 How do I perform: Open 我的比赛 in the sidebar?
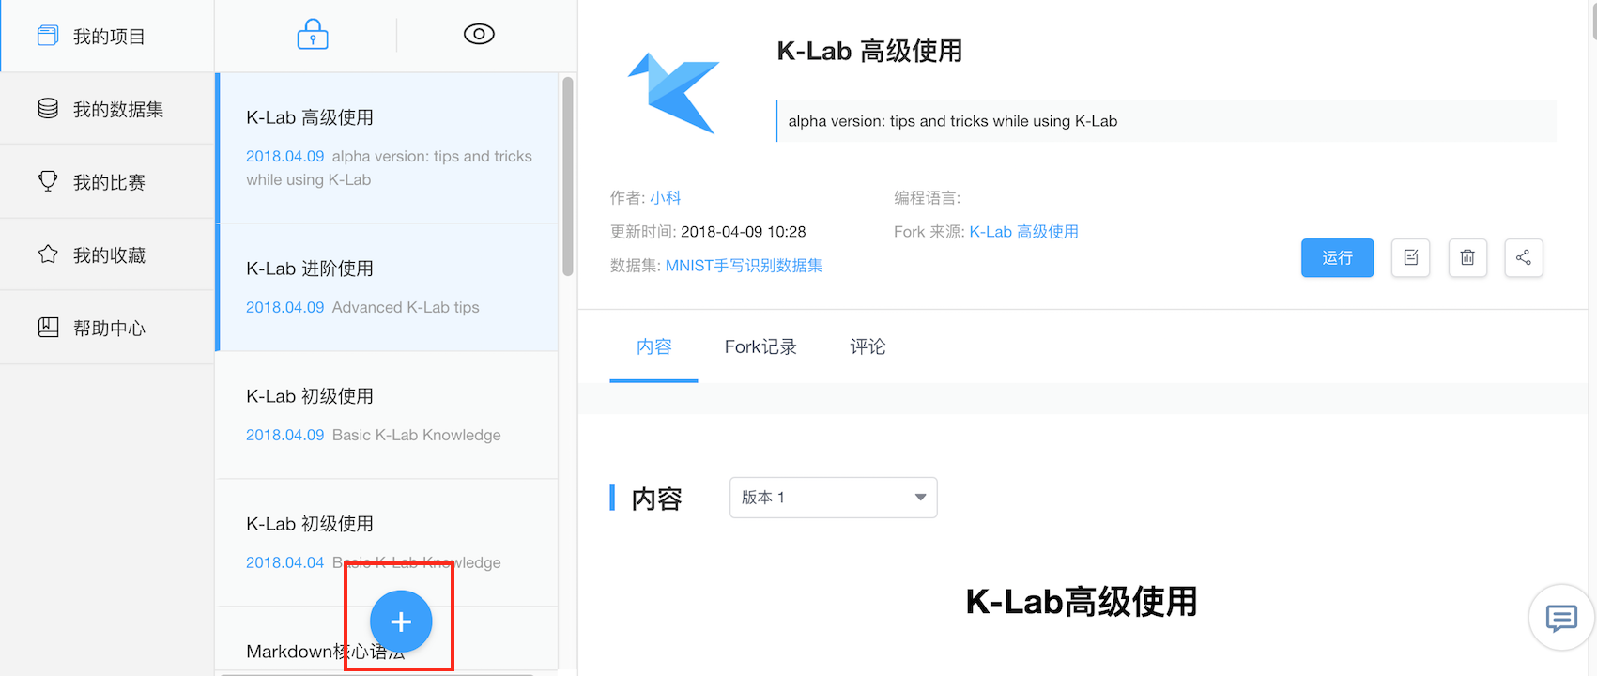click(107, 182)
